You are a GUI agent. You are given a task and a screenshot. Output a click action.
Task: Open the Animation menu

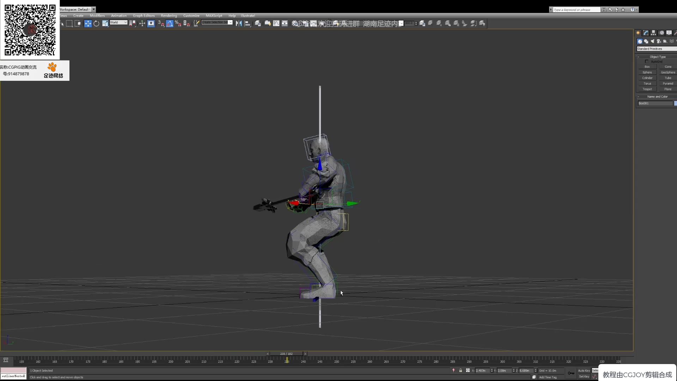119,16
